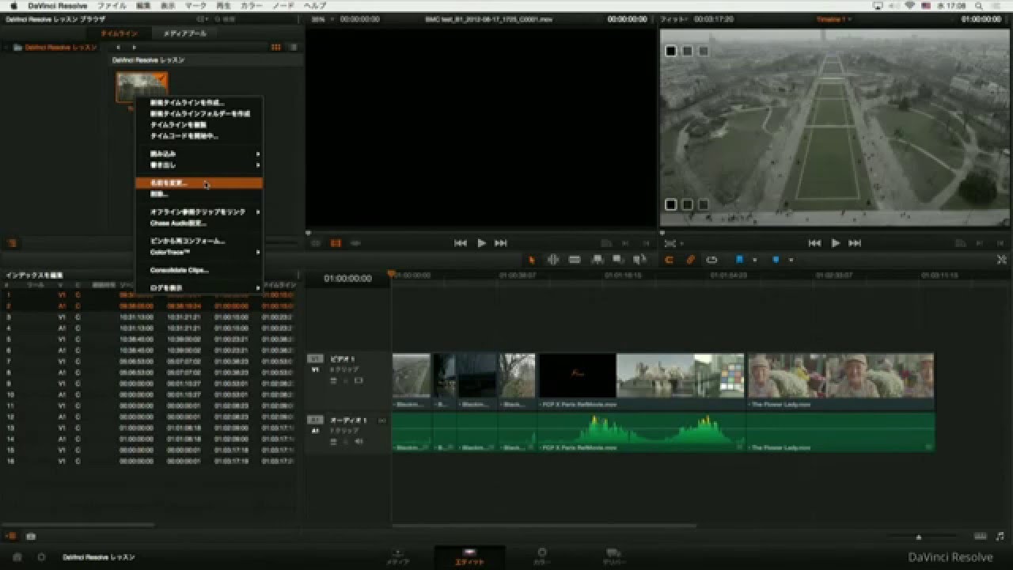The height and width of the screenshot is (570, 1013).
Task: Select the DaVinci Resolve レッスン folder
Action: (60, 47)
